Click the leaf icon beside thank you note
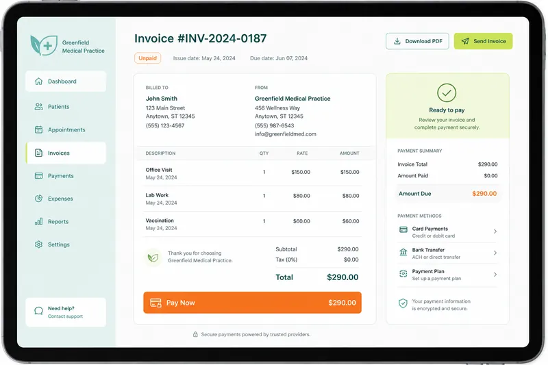The height and width of the screenshot is (365, 548). (x=153, y=257)
